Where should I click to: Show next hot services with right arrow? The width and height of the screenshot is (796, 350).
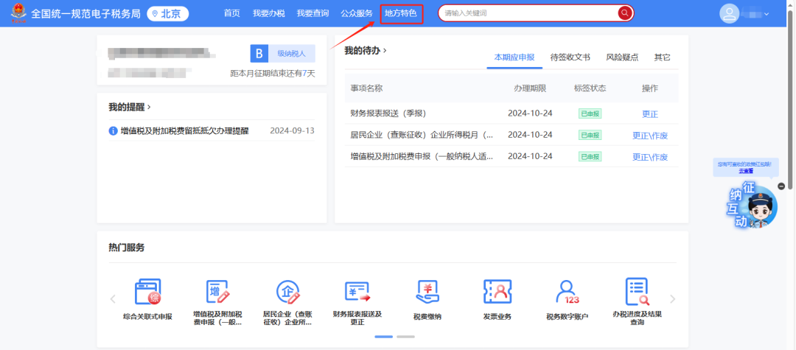pos(673,299)
